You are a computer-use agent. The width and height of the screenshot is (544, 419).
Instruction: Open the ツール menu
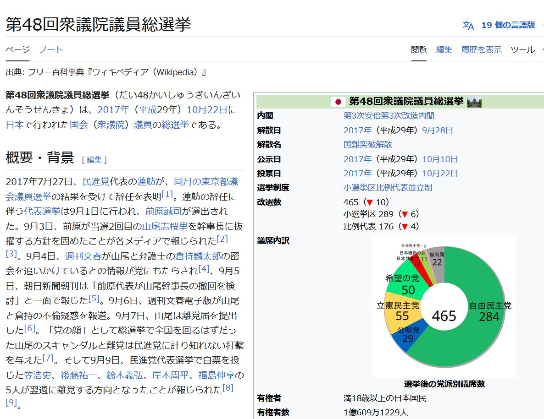pos(523,49)
